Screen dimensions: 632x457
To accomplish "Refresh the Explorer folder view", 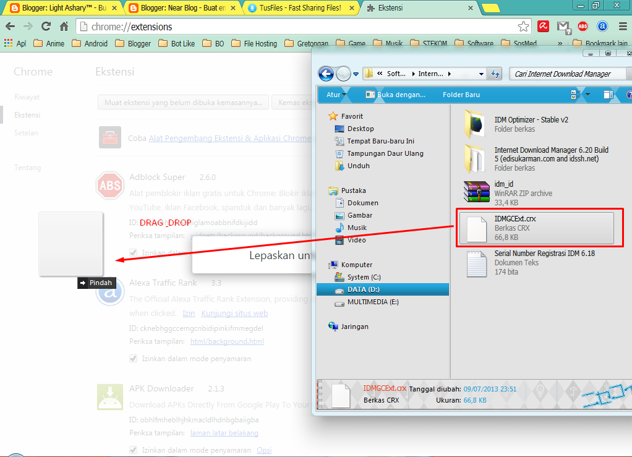I will coord(495,74).
